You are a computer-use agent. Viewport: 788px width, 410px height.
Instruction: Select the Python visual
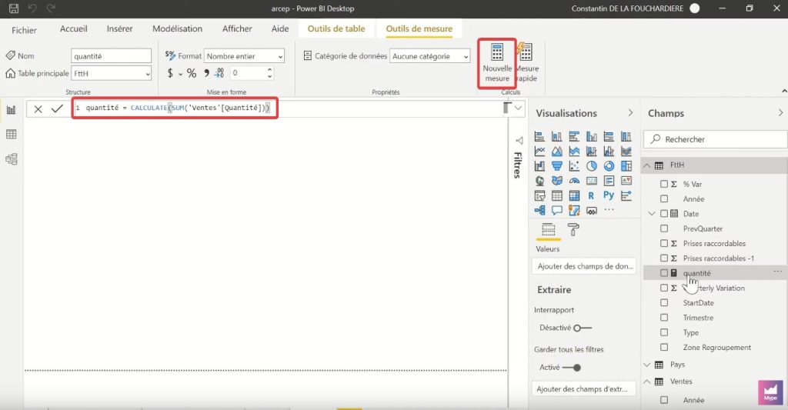[x=609, y=195]
